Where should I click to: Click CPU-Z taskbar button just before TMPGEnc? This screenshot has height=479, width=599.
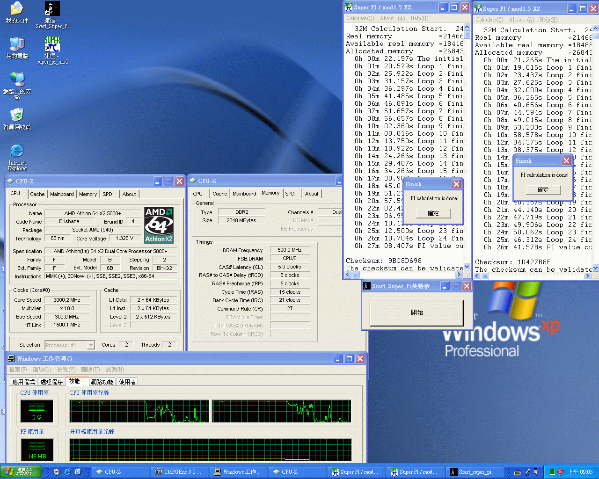click(121, 472)
